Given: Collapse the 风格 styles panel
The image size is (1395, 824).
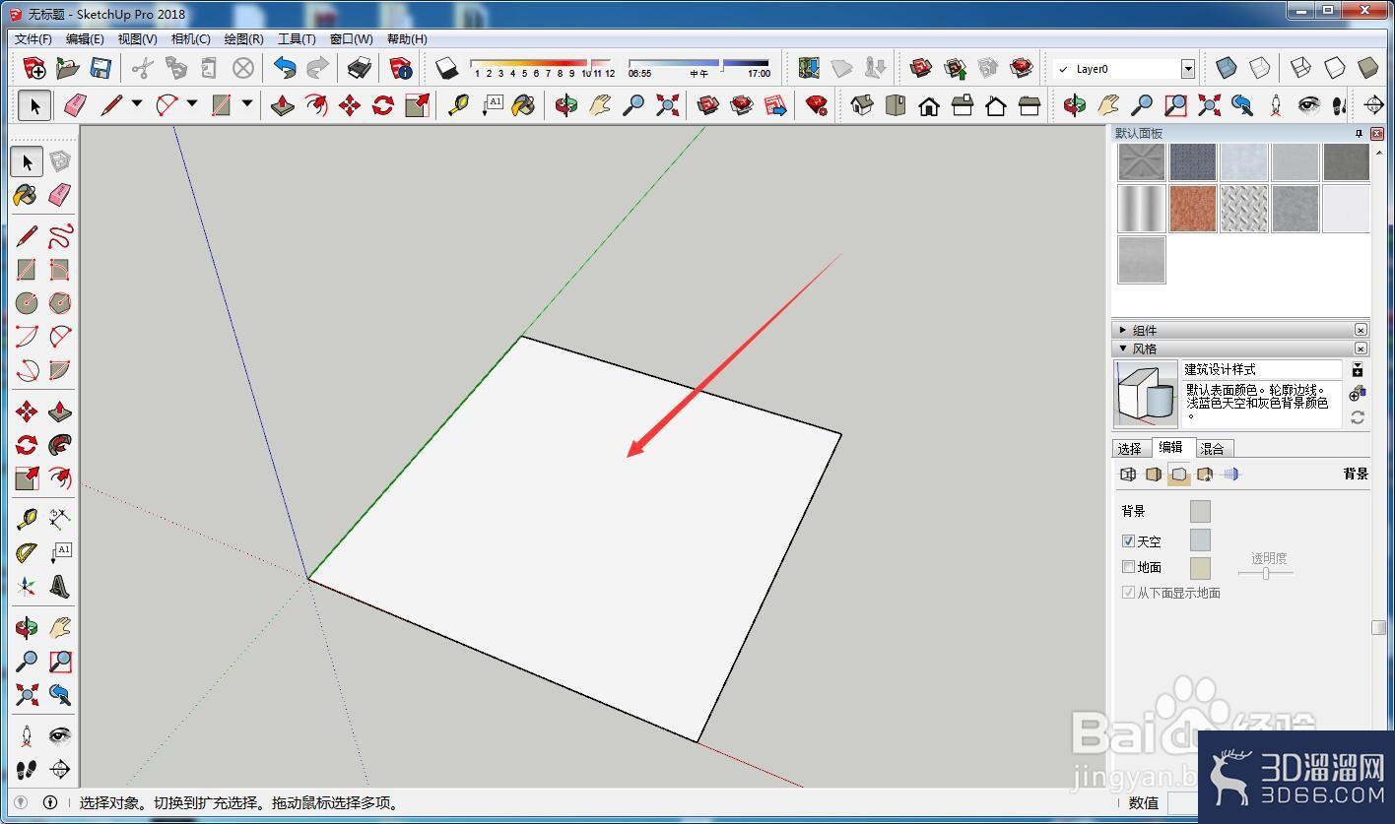Looking at the screenshot, I should pos(1124,349).
